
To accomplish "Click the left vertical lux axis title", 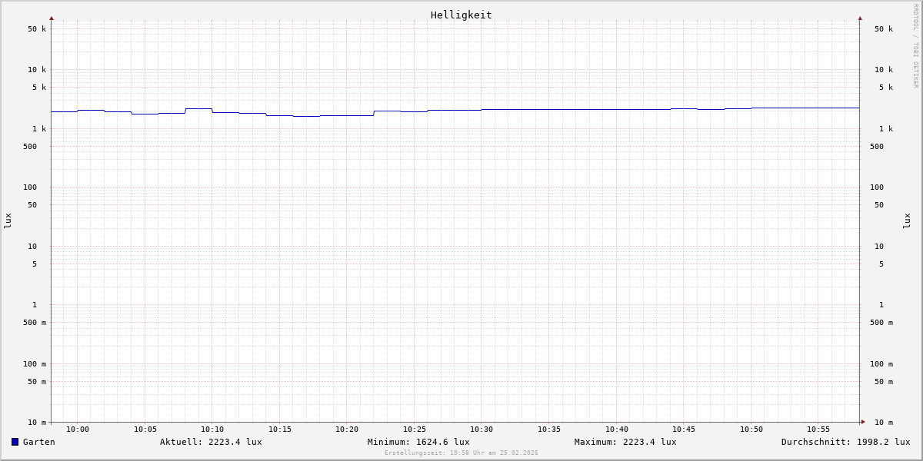I will click(x=8, y=221).
